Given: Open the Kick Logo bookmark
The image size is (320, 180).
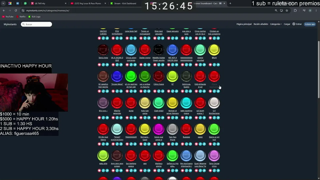Looking at the screenshot, I should (x=34, y=17).
